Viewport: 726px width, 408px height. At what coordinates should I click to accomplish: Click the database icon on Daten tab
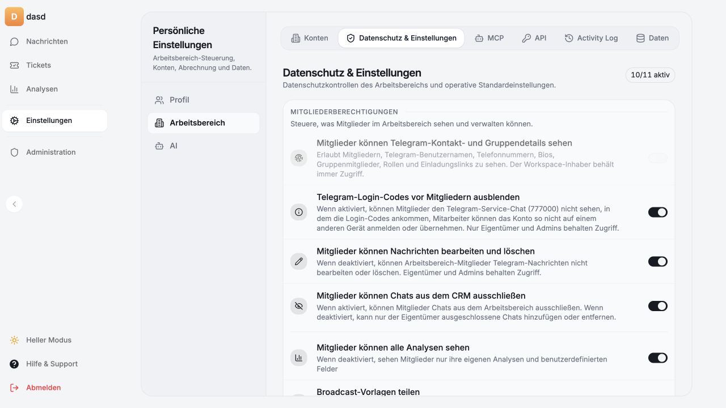[640, 38]
